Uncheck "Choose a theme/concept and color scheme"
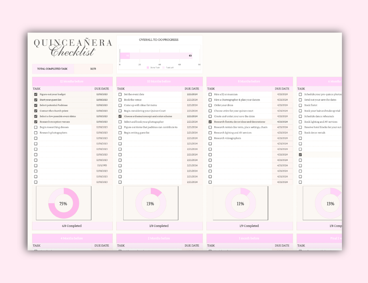Viewport: 368px width, 283px height. click(120, 117)
